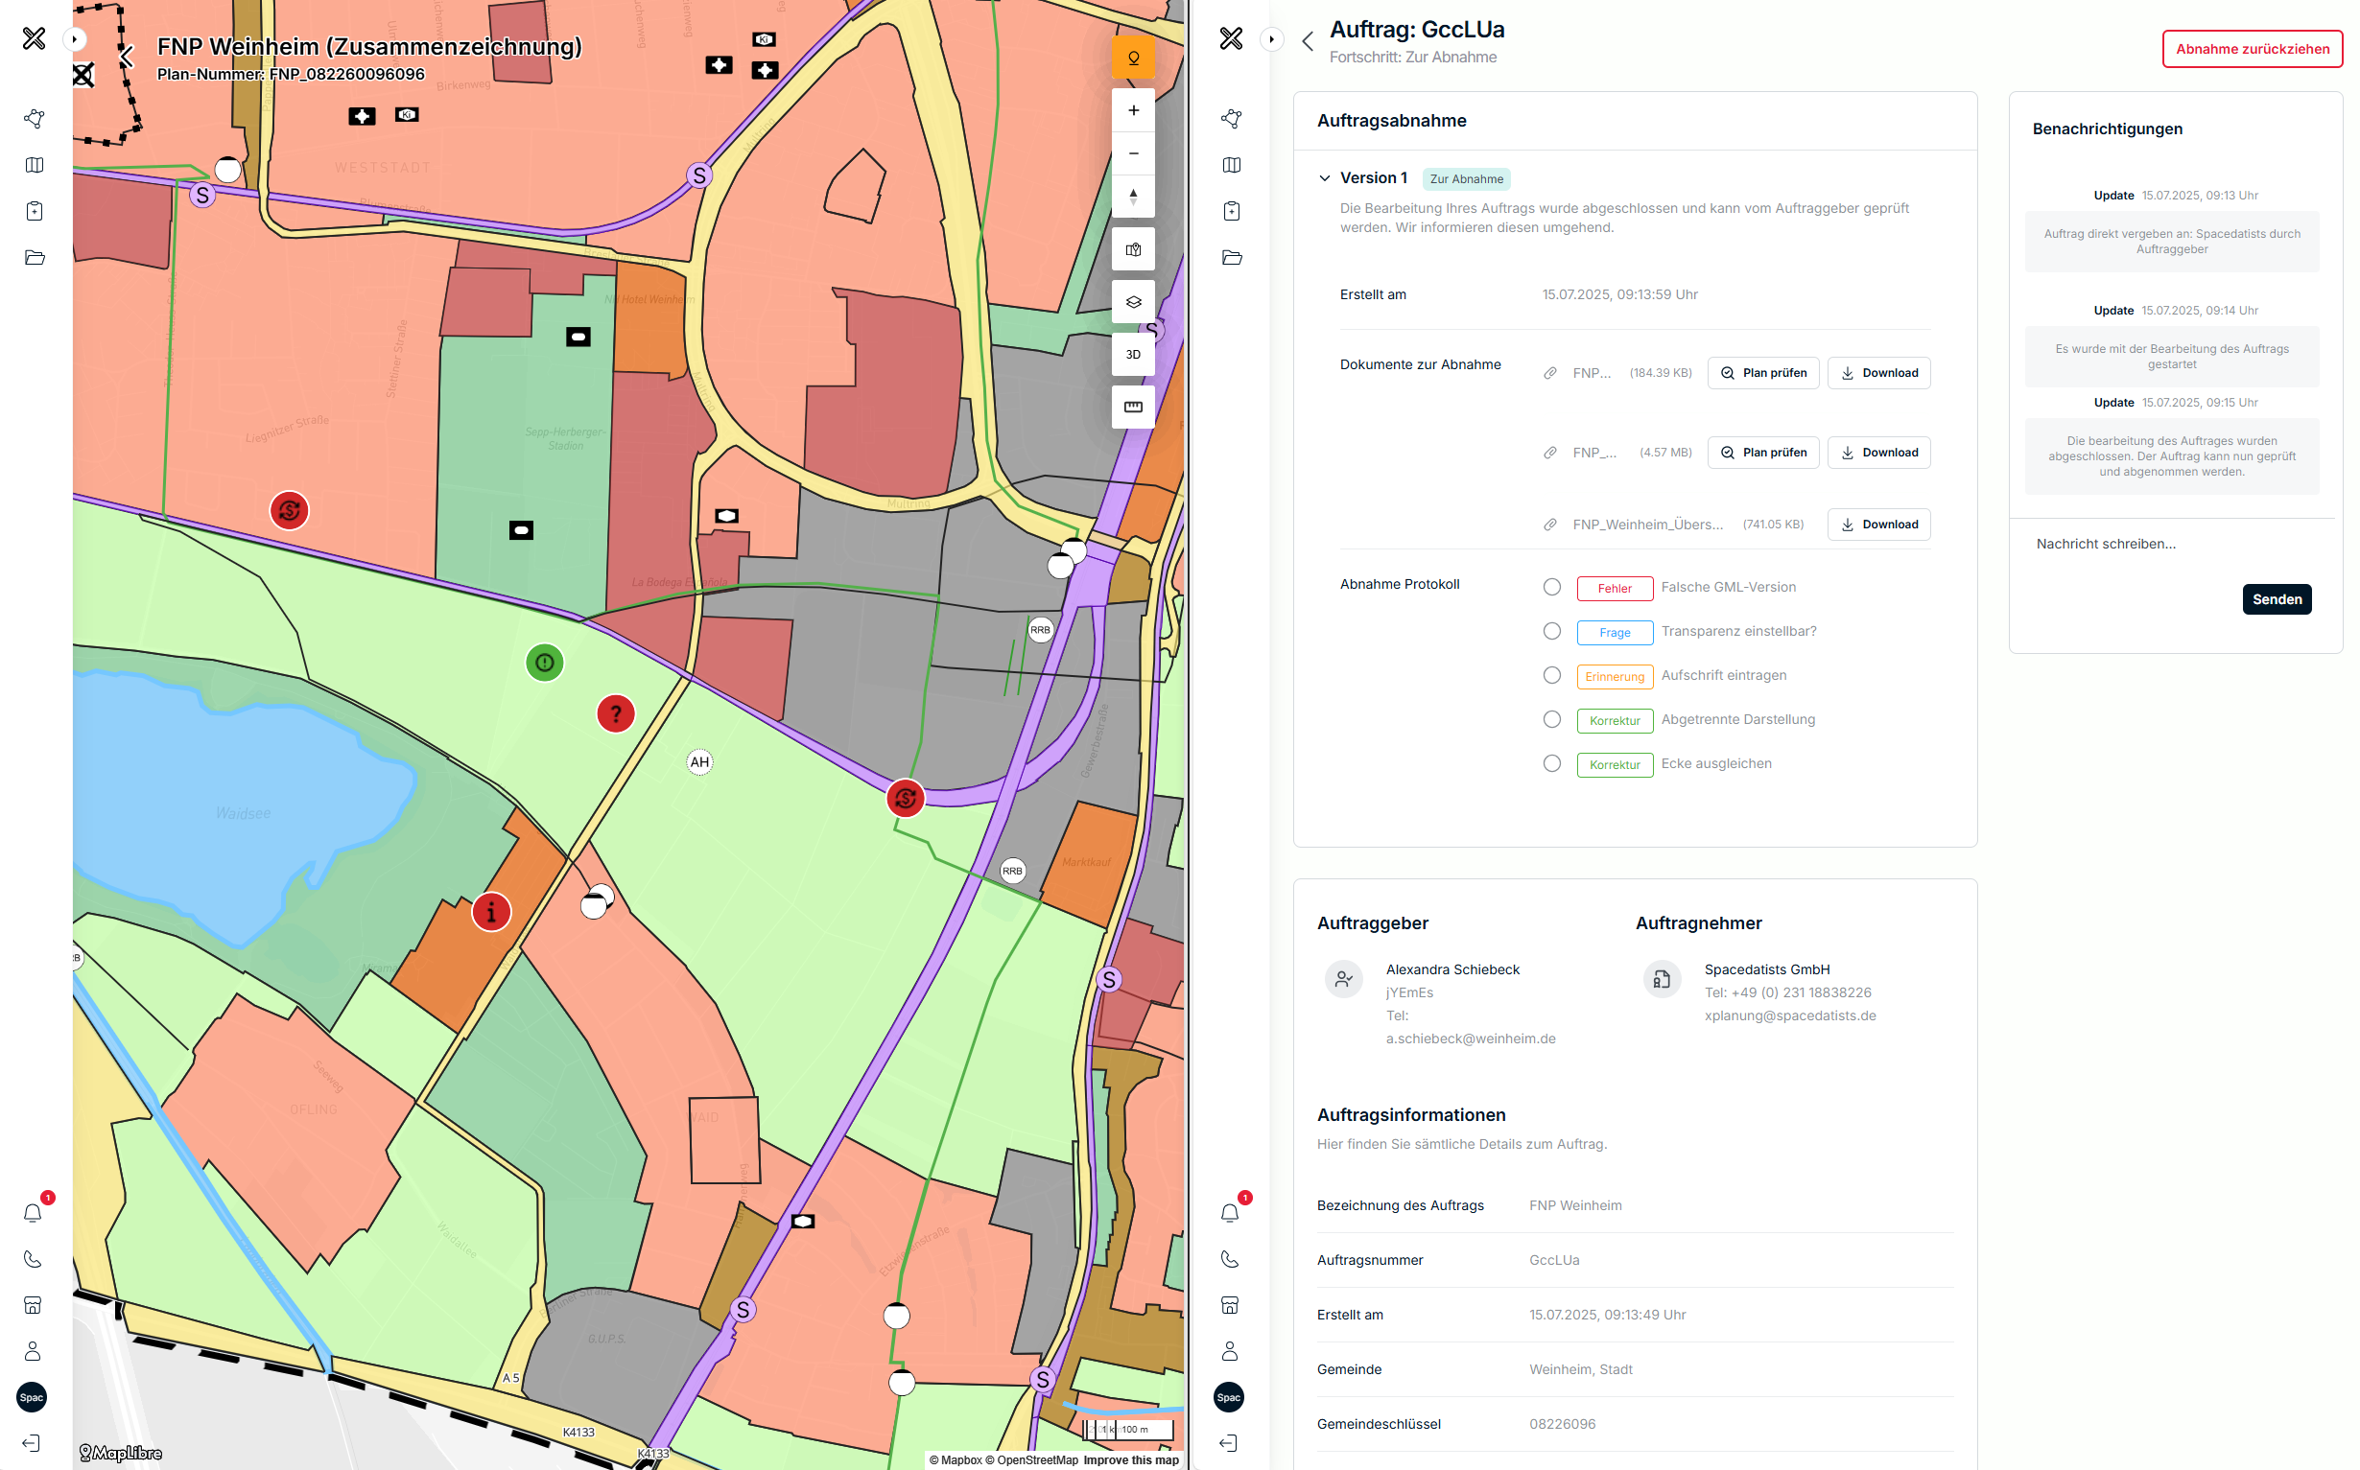The width and height of the screenshot is (2360, 1470).
Task: Select radio for Ecke ausgleichen
Action: pyautogui.click(x=1552, y=763)
